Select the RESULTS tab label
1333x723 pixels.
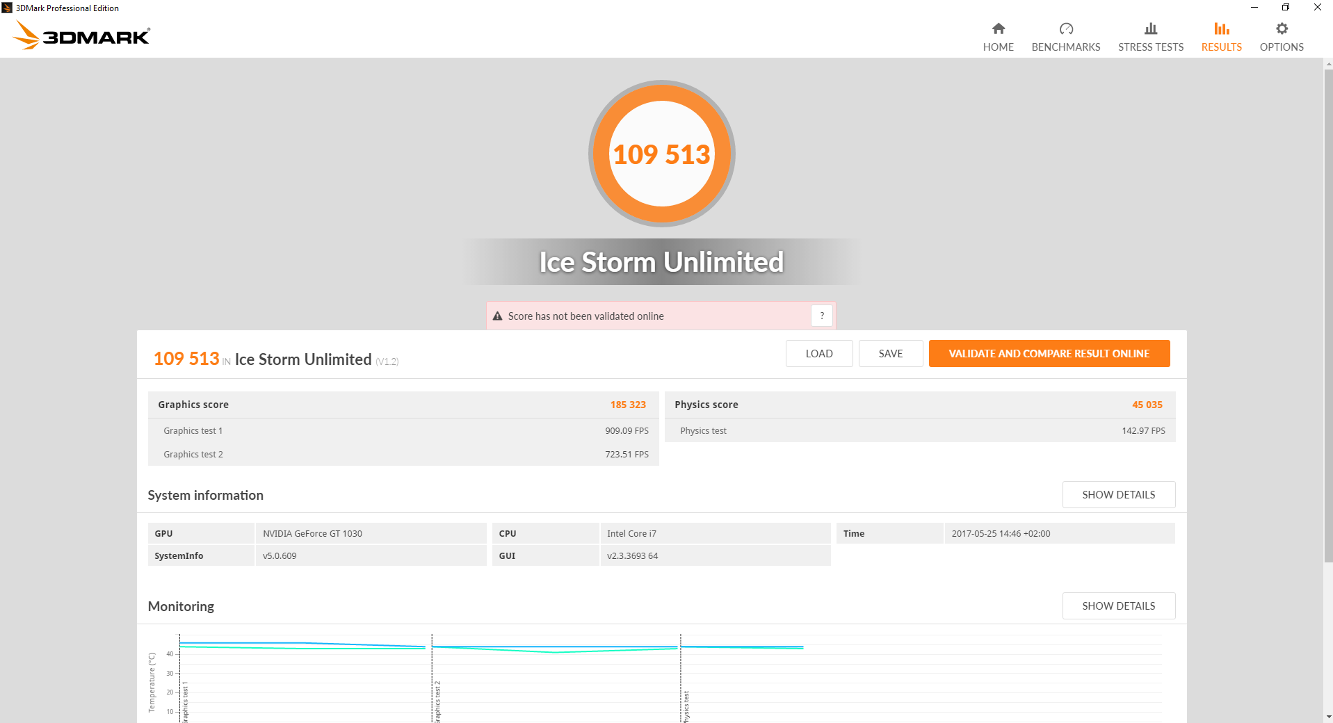(x=1222, y=47)
